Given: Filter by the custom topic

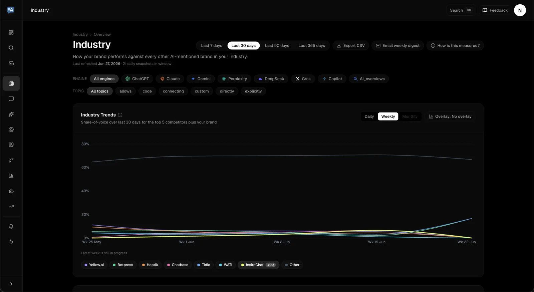Looking at the screenshot, I should click(x=202, y=91).
